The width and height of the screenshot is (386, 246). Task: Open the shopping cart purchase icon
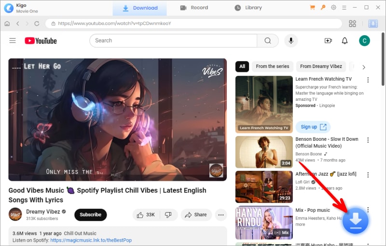coord(312,7)
